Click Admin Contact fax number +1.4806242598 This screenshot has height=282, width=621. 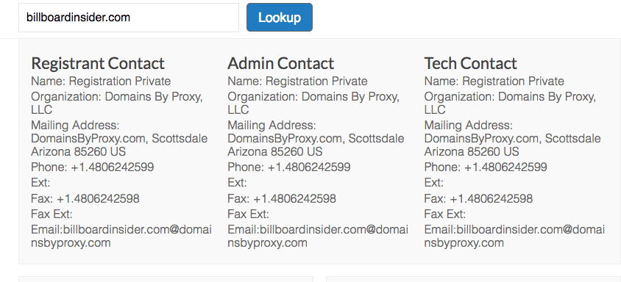(x=294, y=198)
